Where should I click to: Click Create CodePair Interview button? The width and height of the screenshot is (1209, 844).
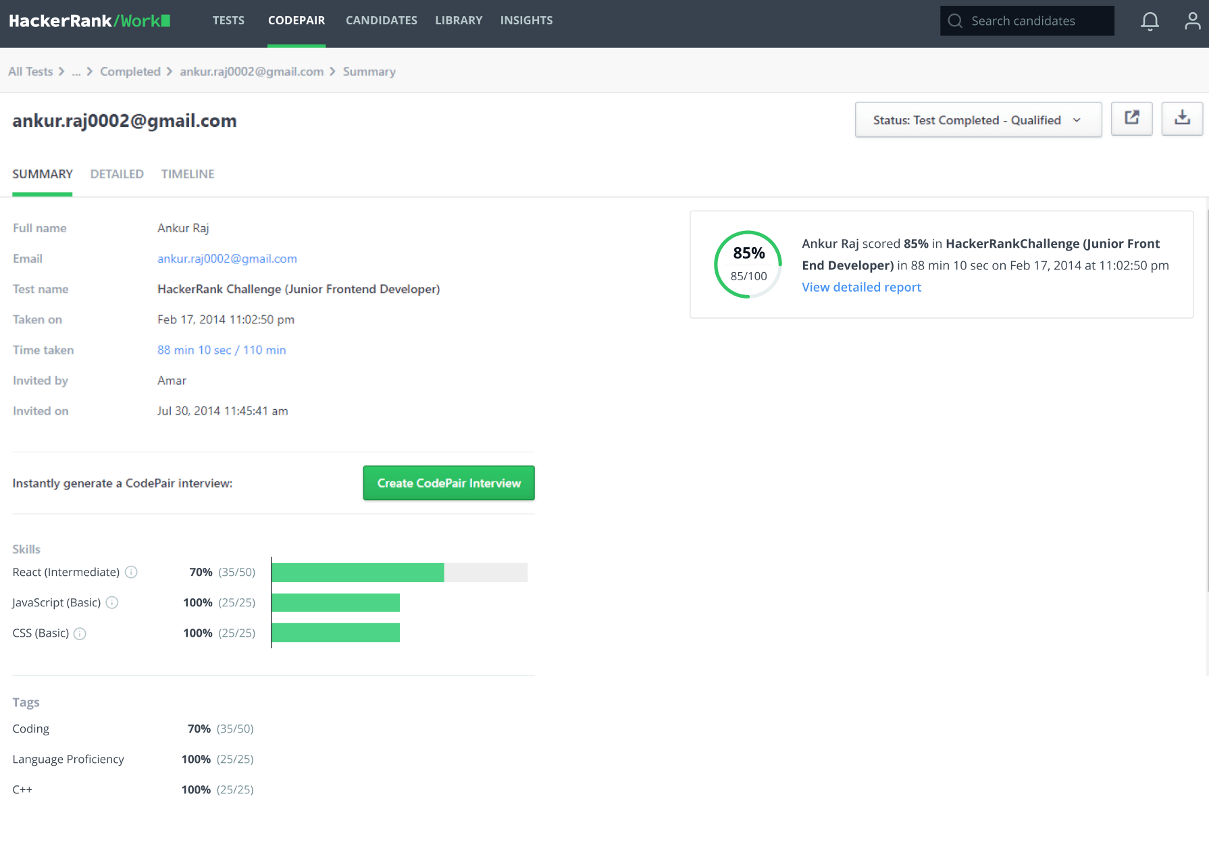tap(448, 483)
